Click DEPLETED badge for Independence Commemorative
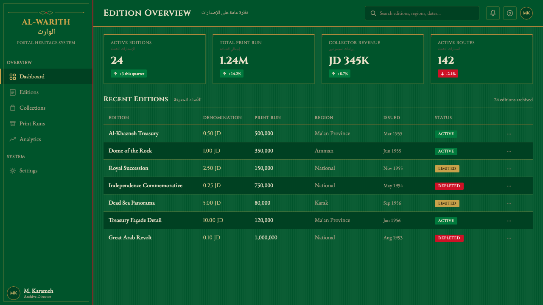The width and height of the screenshot is (543, 305). pyautogui.click(x=449, y=186)
